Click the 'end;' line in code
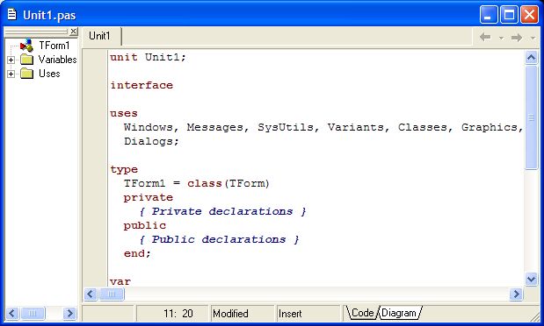544x326 pixels. click(137, 253)
